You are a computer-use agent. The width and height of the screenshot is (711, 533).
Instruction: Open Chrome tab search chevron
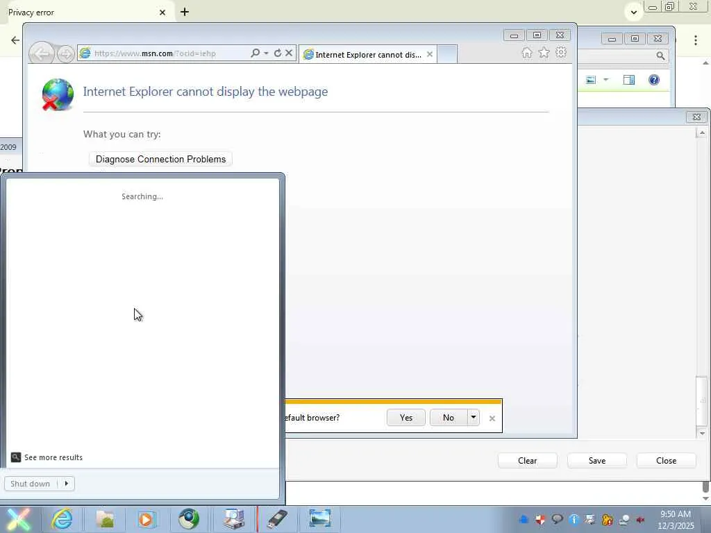coord(634,12)
